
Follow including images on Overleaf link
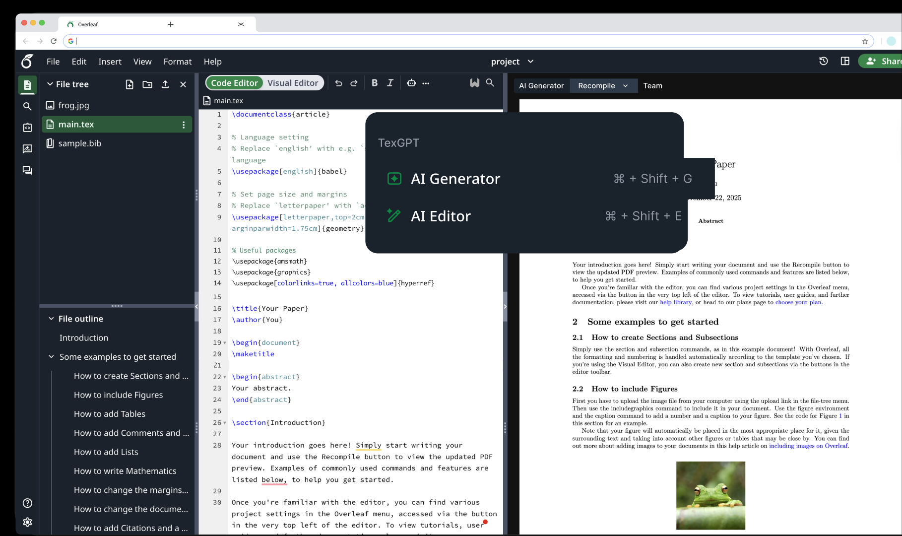[808, 446]
